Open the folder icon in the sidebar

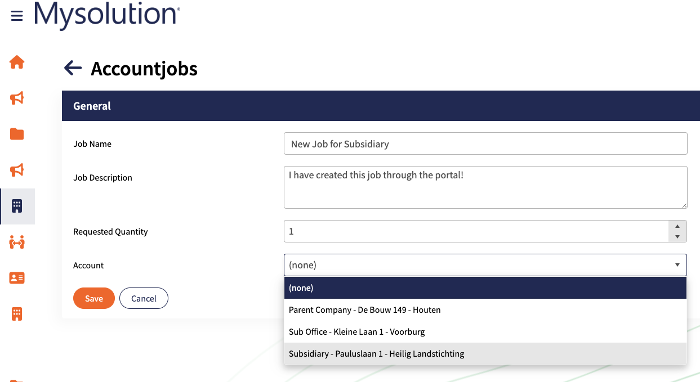[17, 134]
